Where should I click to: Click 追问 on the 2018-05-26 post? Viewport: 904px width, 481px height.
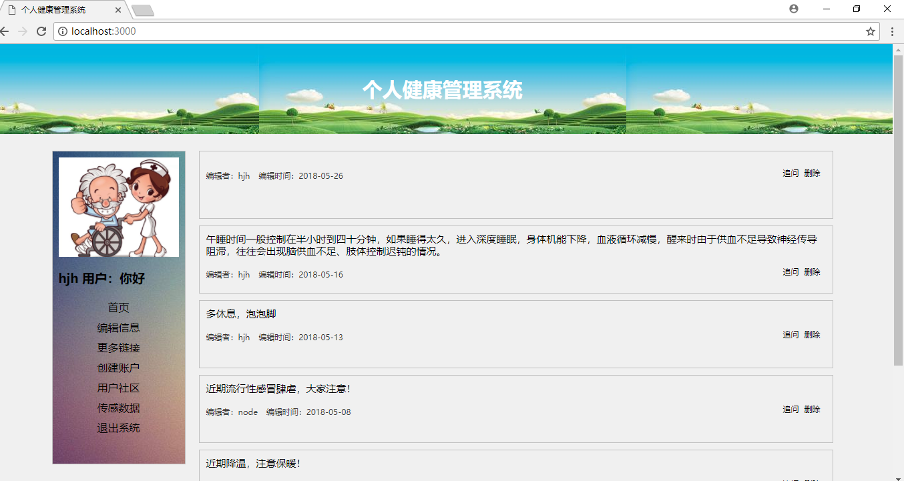tap(790, 173)
